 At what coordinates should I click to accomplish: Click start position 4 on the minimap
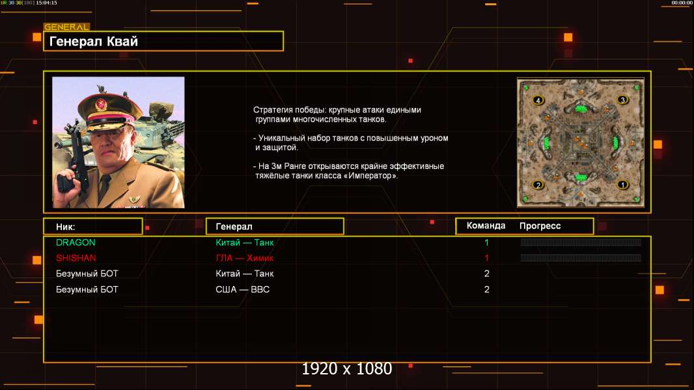538,100
